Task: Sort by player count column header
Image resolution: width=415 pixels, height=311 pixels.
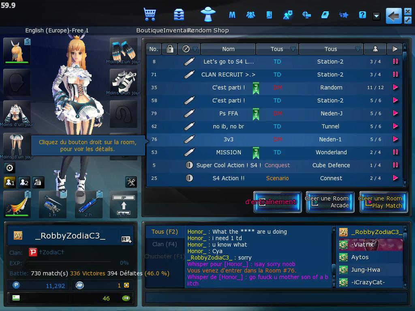Action: tap(375, 49)
